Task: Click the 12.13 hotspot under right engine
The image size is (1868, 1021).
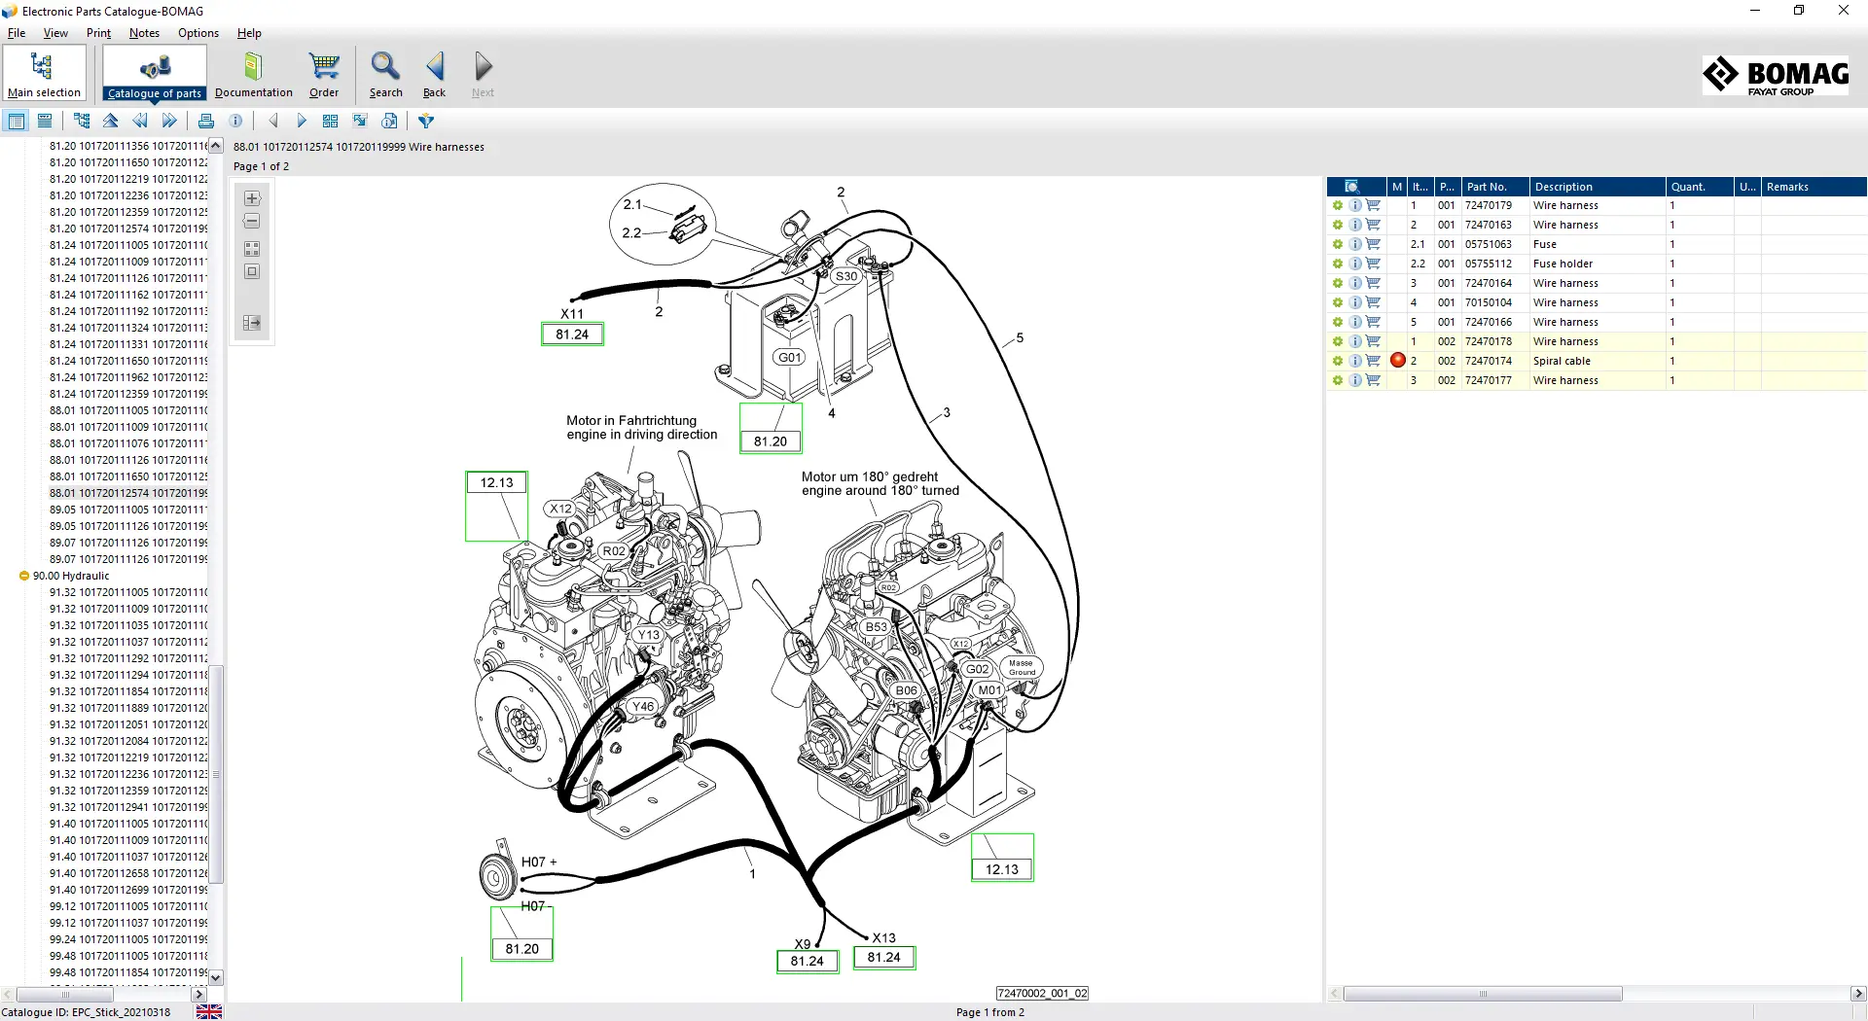Action: coord(1002,858)
